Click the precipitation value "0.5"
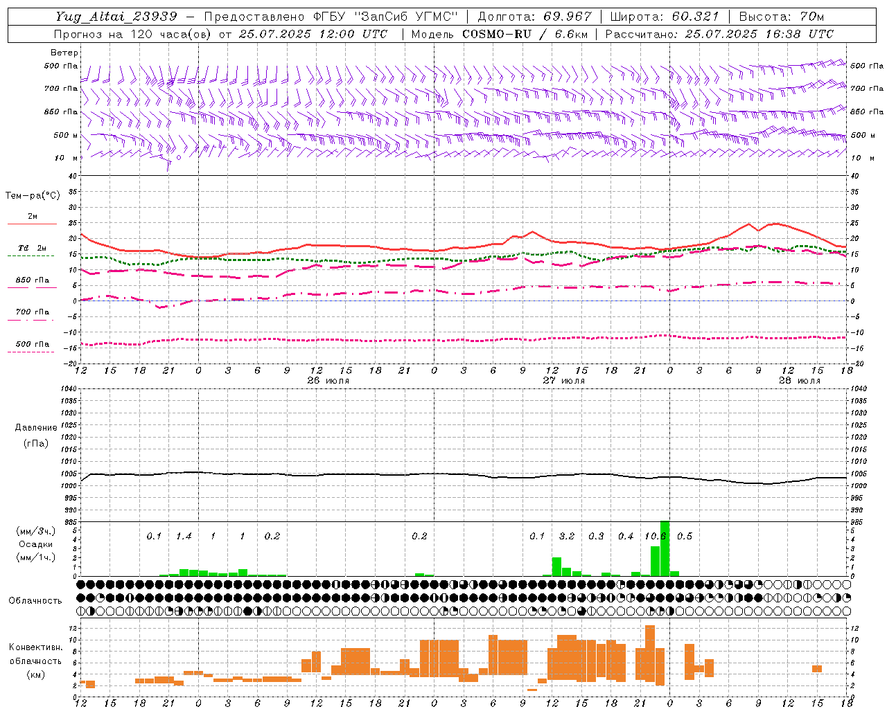This screenshot has width=887, height=709. 685,537
